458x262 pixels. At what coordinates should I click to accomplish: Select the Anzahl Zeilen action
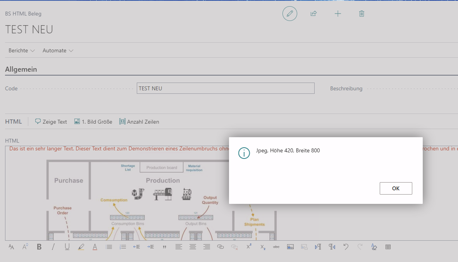pos(139,121)
